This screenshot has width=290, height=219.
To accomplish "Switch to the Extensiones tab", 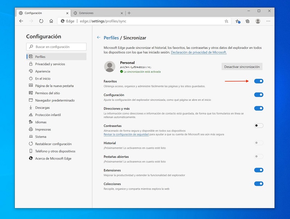I will tap(98, 13).
